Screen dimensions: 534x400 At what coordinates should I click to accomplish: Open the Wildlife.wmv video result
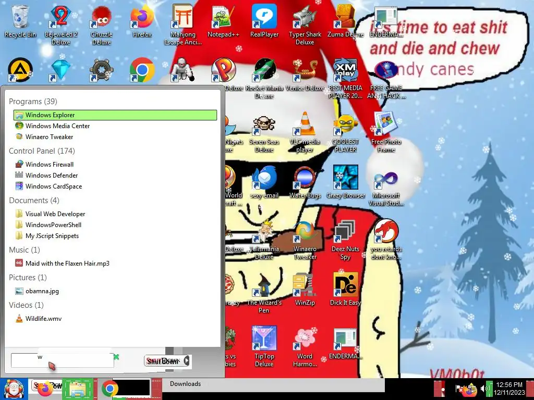[x=115, y=318]
